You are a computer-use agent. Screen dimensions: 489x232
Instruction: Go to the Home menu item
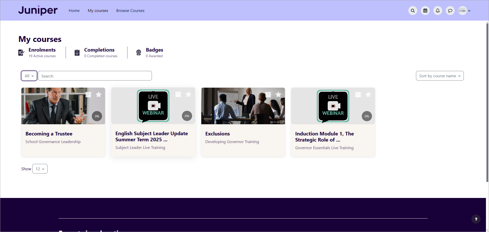tap(74, 10)
